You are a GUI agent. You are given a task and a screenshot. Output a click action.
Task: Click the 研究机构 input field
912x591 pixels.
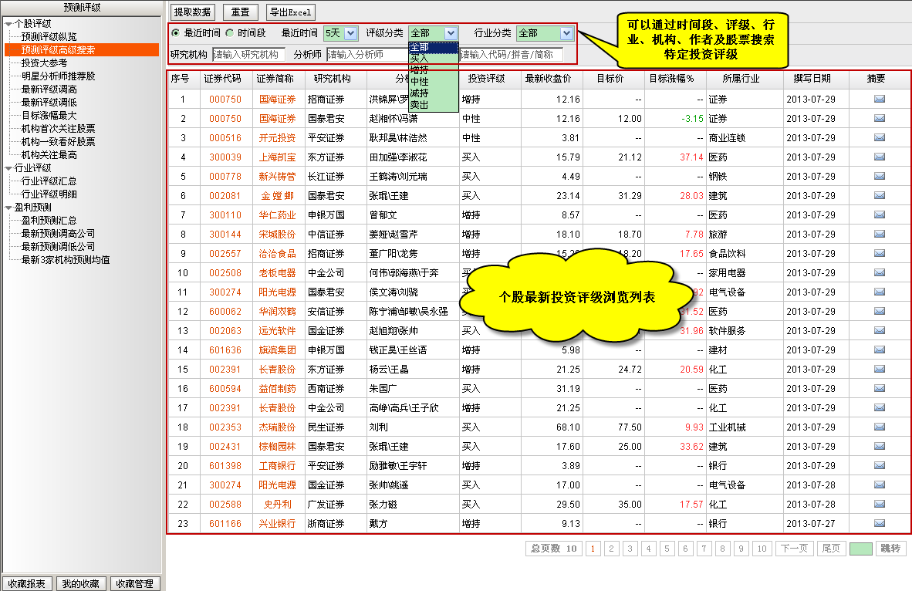[x=248, y=55]
